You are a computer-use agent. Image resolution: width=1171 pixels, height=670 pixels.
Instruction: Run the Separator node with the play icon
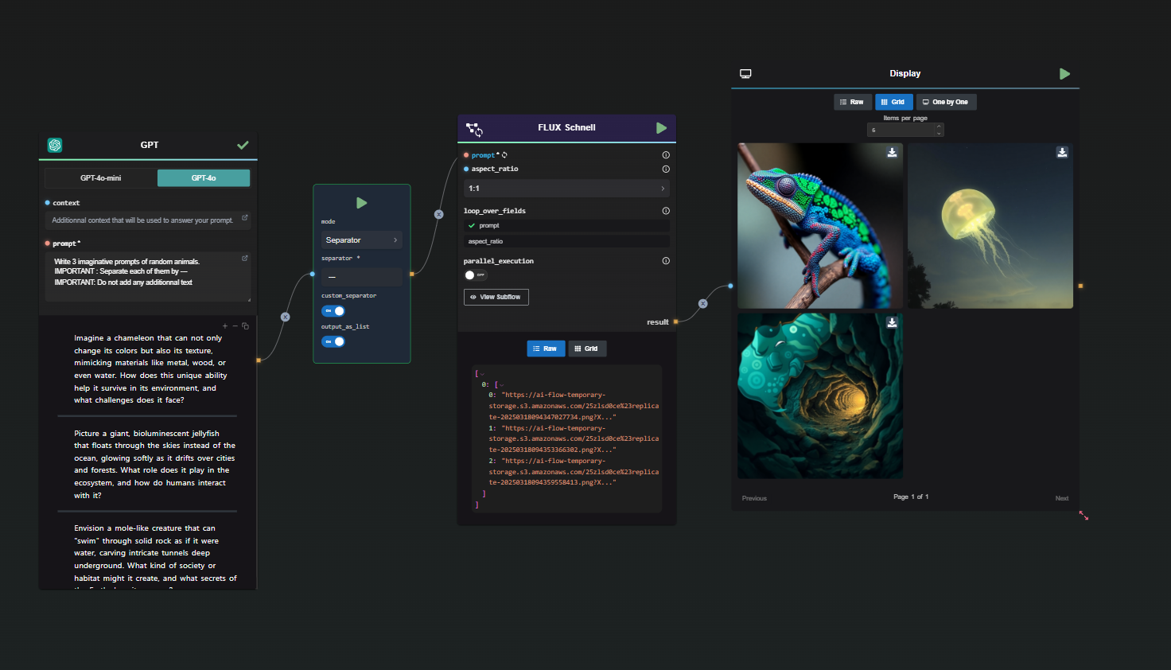(361, 203)
